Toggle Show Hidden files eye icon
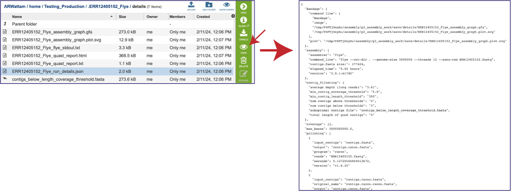 coord(227,5)
